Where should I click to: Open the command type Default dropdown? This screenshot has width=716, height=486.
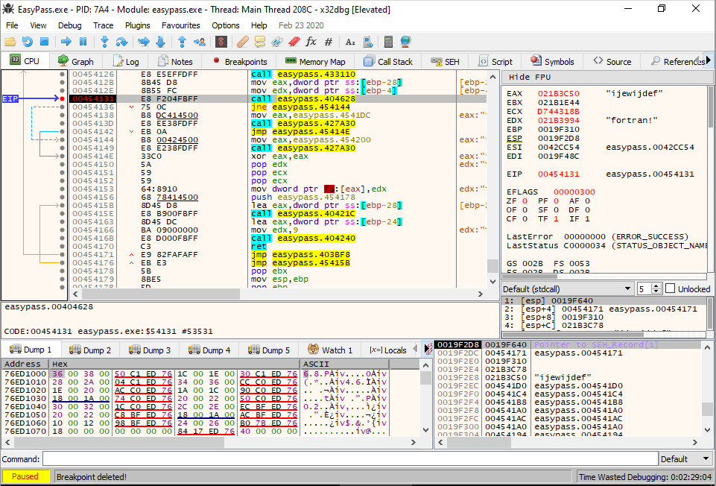tap(685, 459)
